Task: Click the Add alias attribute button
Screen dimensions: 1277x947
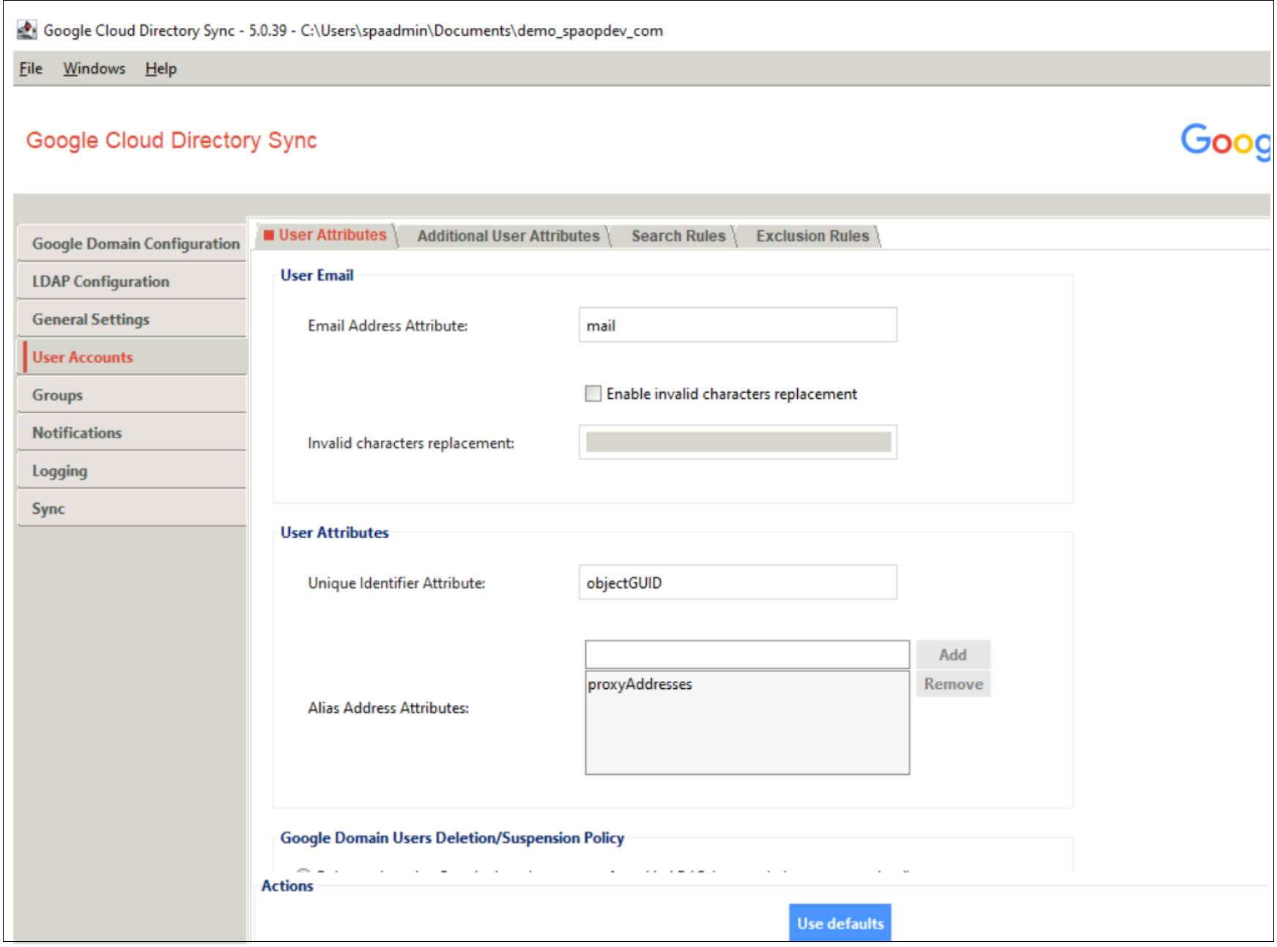Action: coord(952,655)
